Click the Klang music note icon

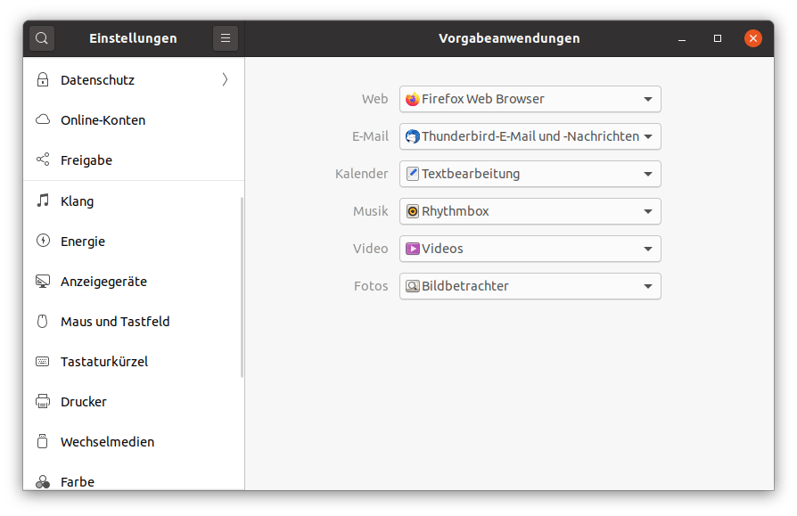(42, 201)
